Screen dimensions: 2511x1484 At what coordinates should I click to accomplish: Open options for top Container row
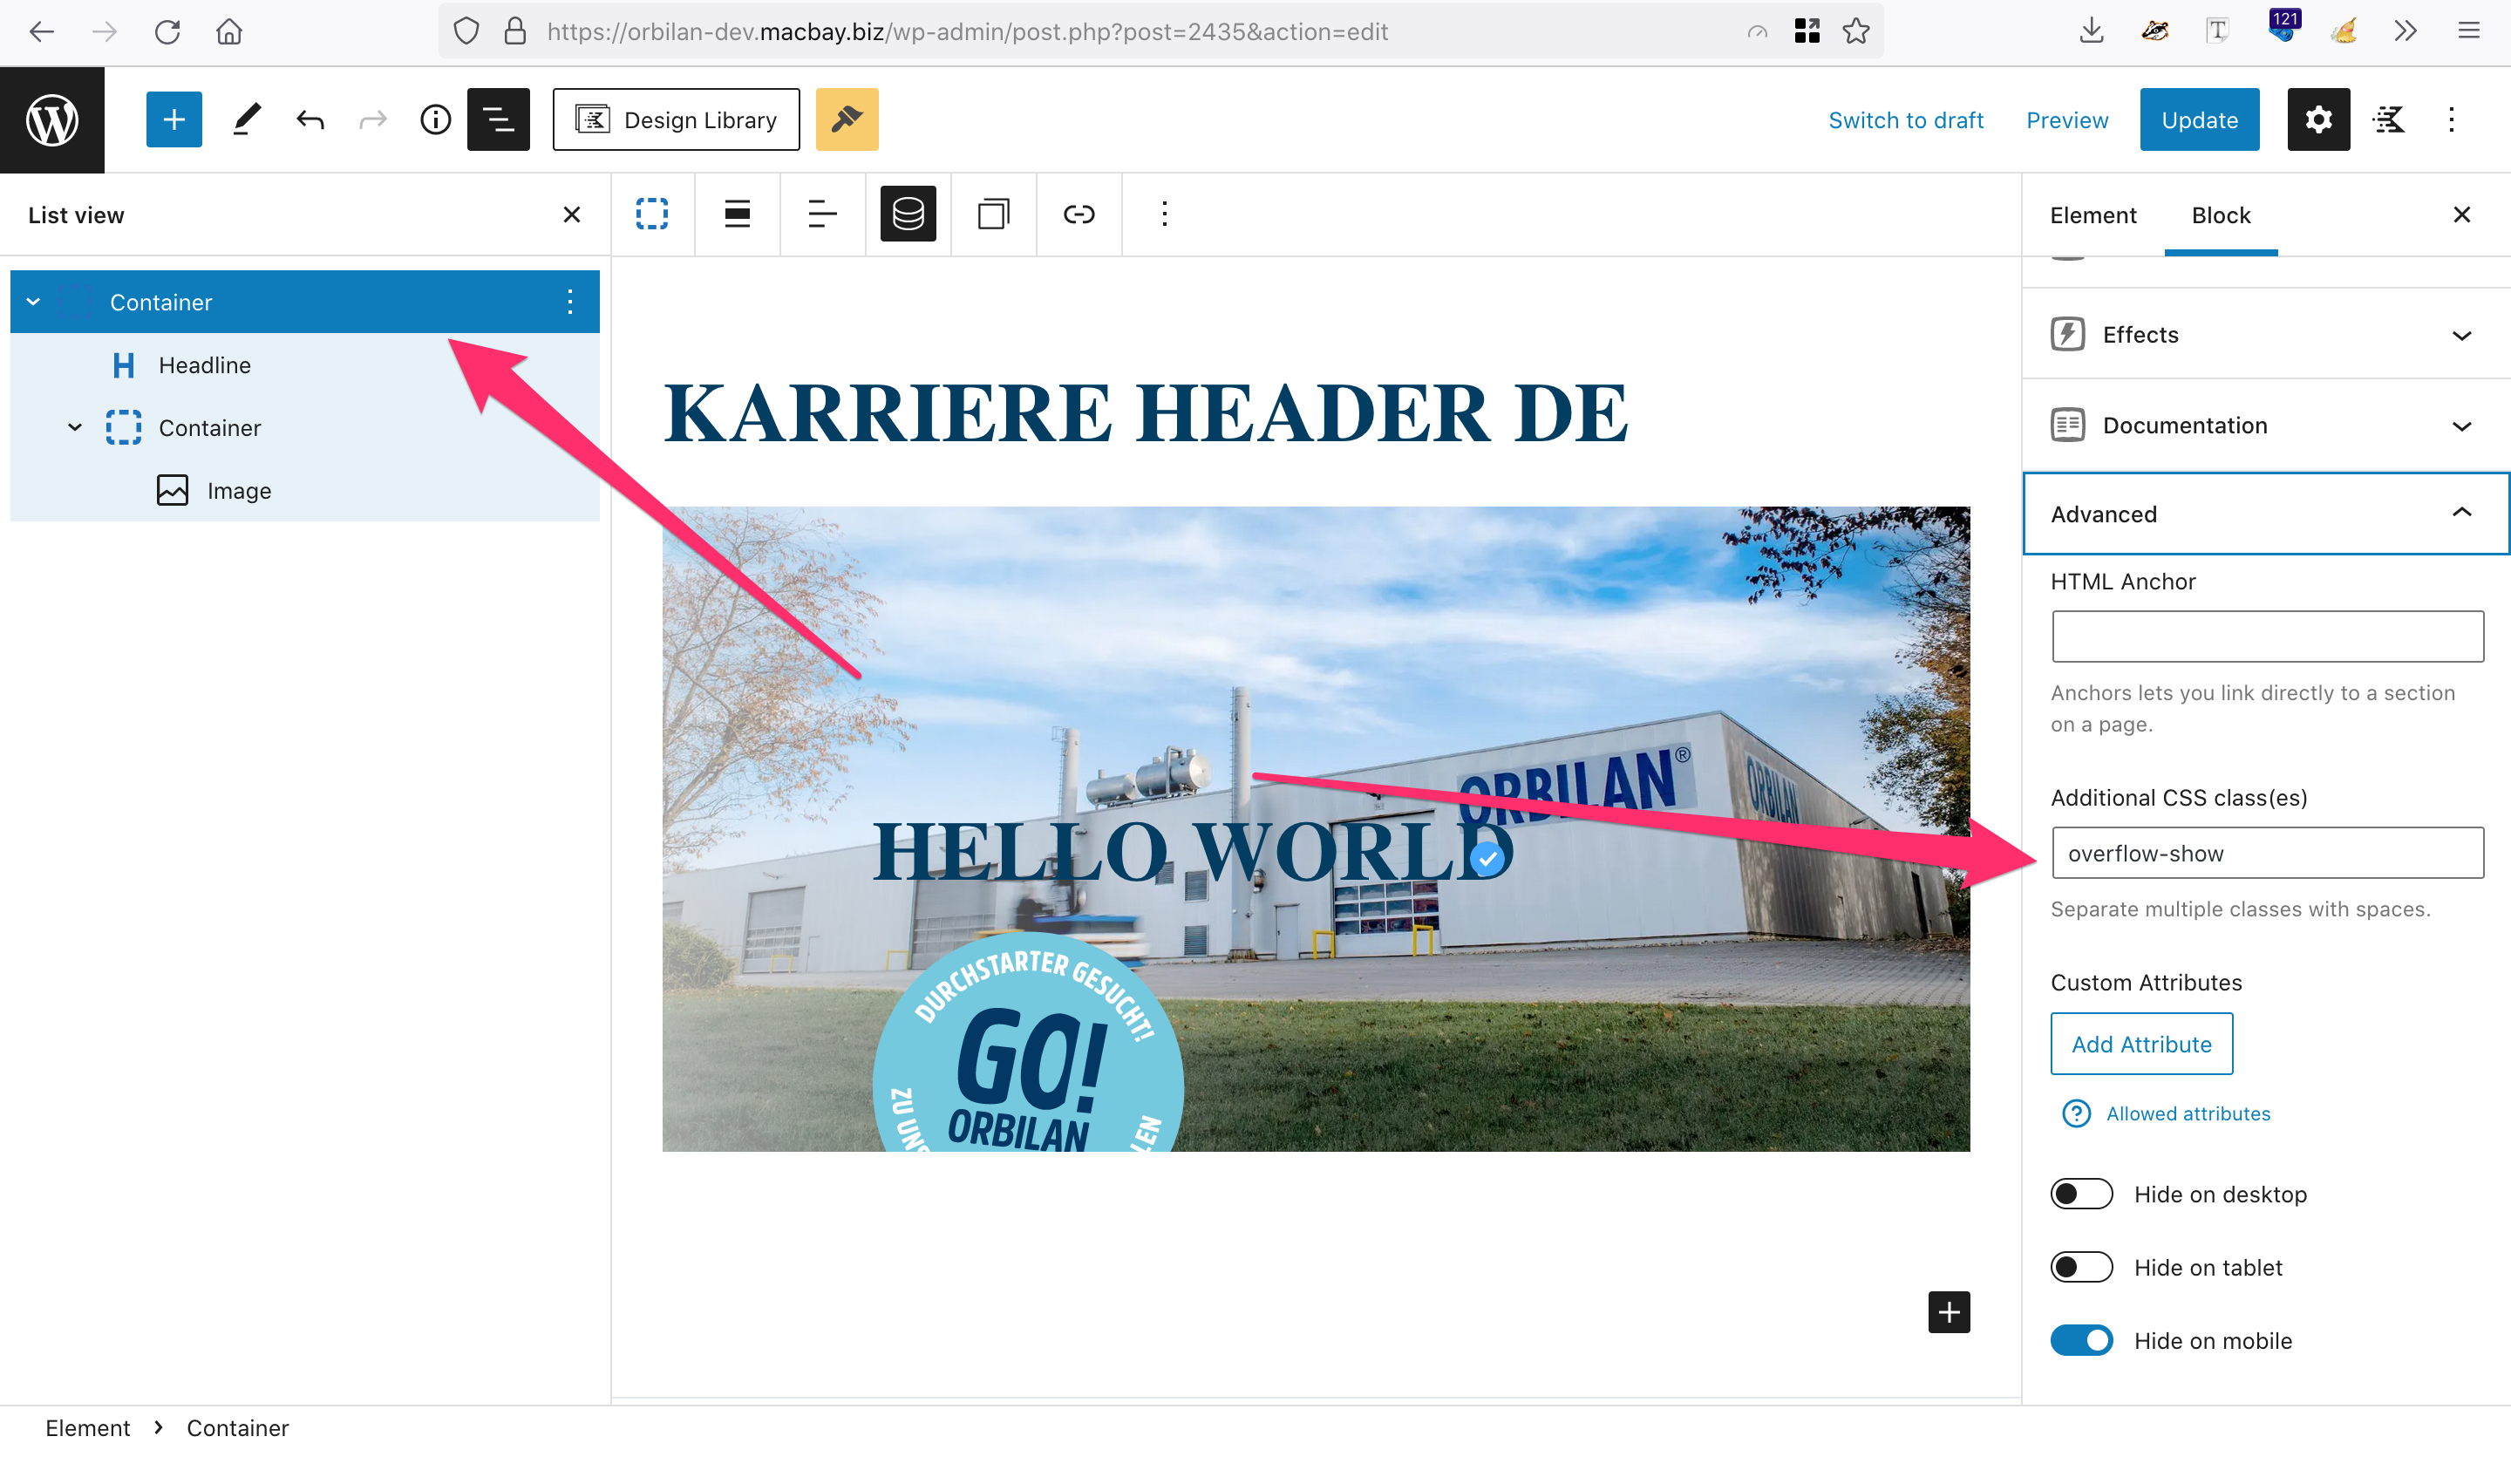570,302
